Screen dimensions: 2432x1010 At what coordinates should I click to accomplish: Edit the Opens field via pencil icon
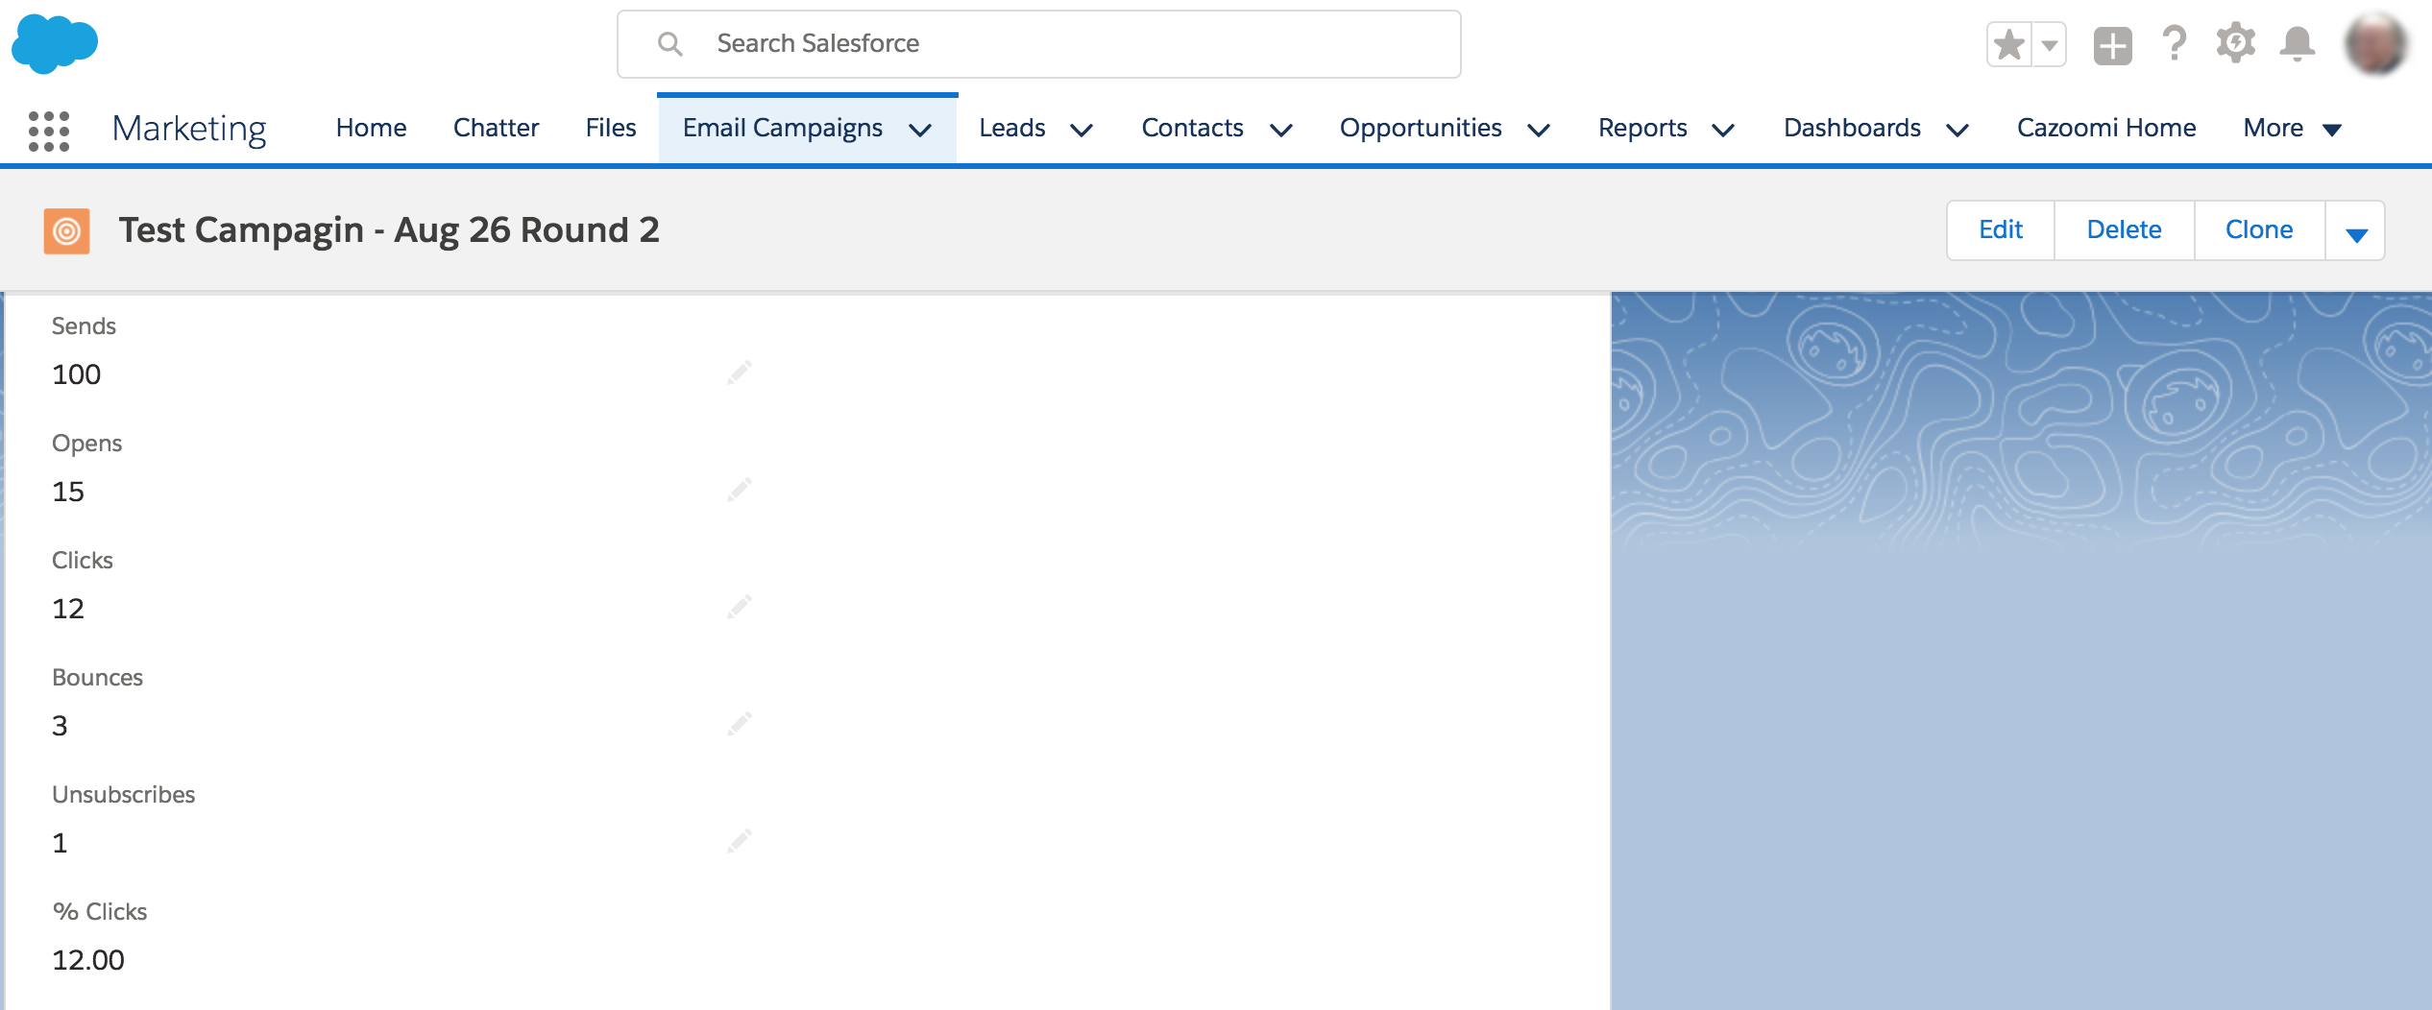[739, 491]
